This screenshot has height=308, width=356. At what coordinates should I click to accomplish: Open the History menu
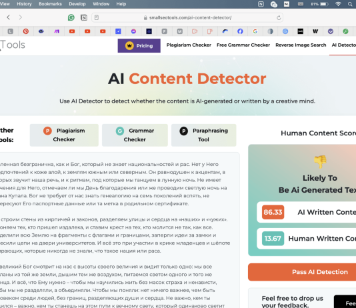pyautogui.click(x=24, y=4)
